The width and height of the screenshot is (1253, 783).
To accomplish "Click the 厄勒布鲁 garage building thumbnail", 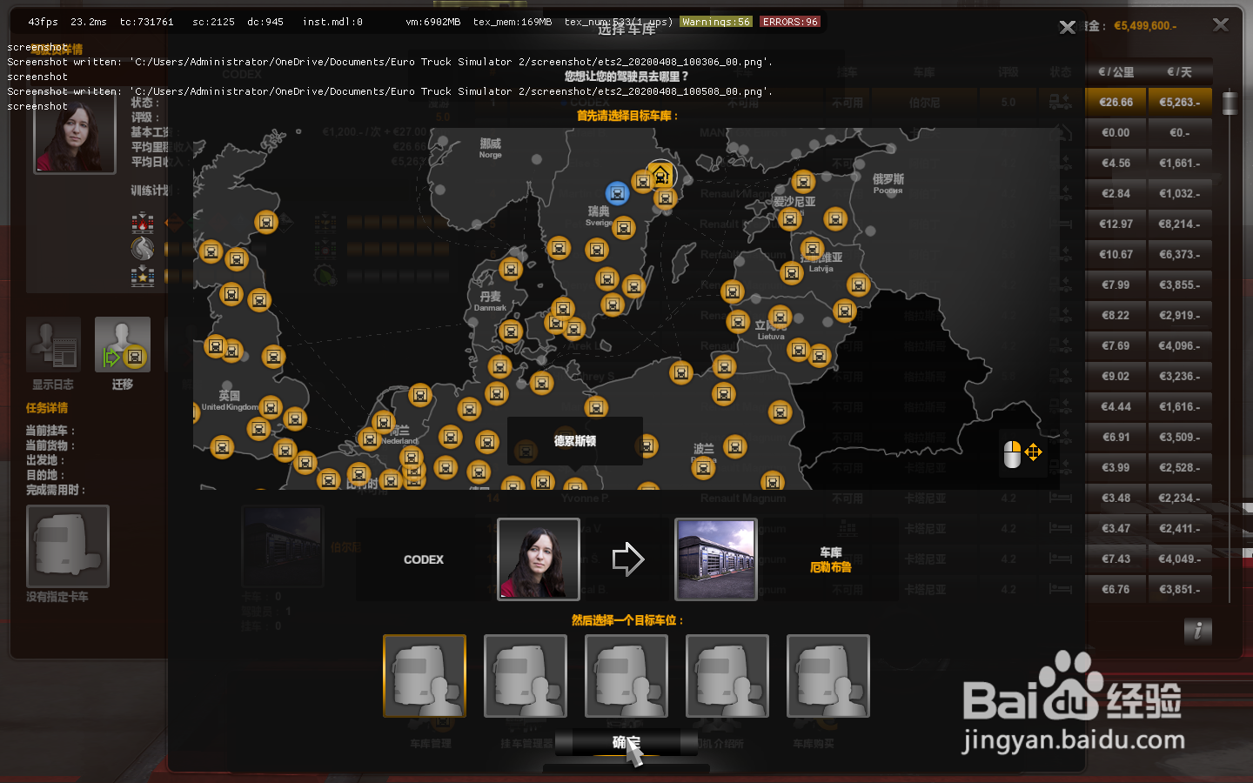I will pos(716,559).
